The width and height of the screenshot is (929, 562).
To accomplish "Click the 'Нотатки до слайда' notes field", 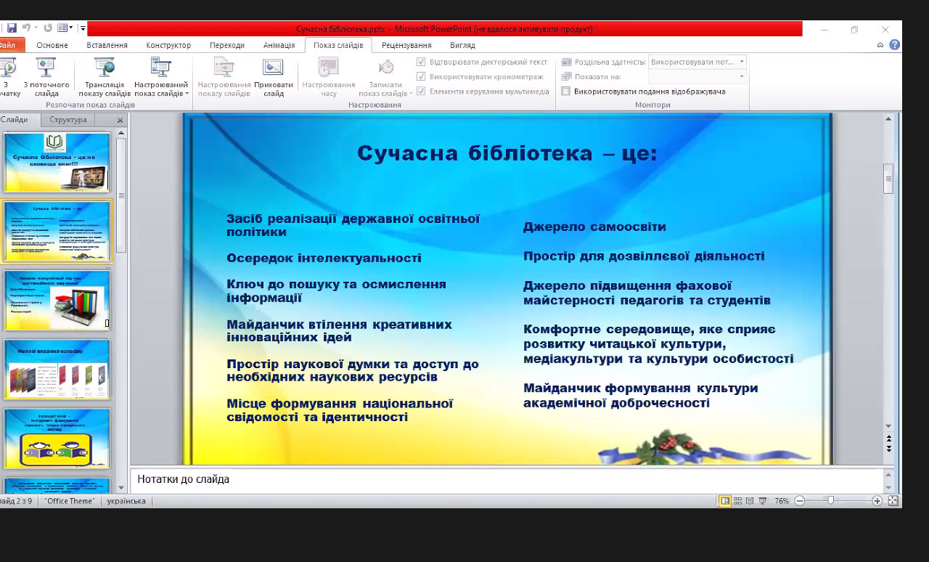I will click(506, 480).
